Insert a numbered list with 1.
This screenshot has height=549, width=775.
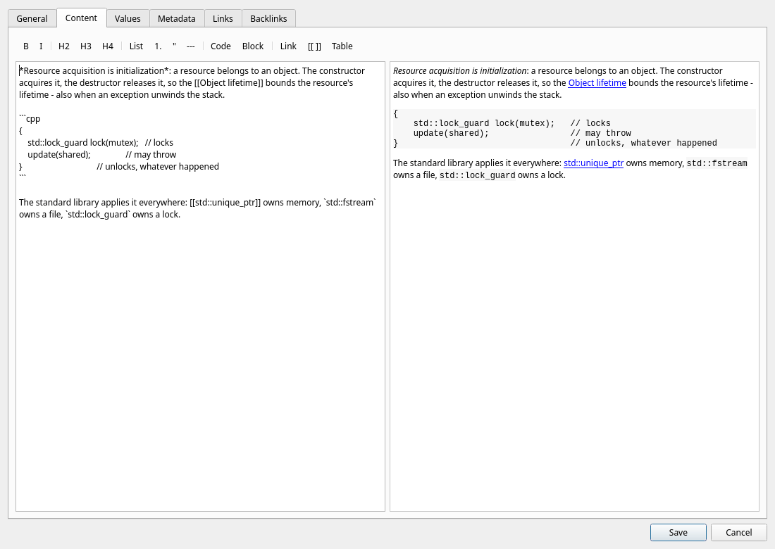(x=158, y=46)
